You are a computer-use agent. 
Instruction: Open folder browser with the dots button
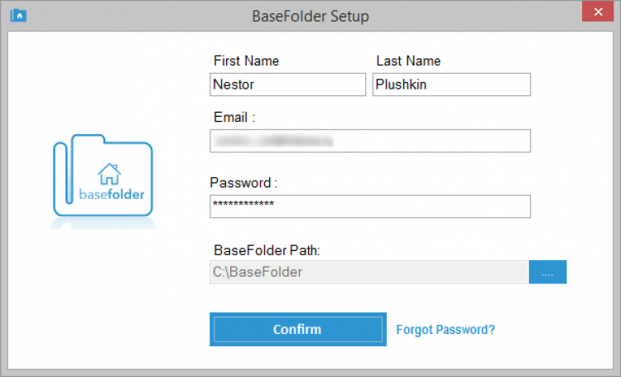(548, 272)
